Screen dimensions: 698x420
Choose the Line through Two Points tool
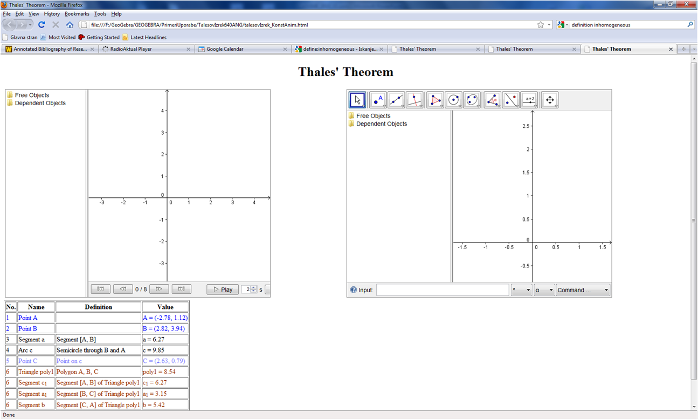pyautogui.click(x=396, y=100)
